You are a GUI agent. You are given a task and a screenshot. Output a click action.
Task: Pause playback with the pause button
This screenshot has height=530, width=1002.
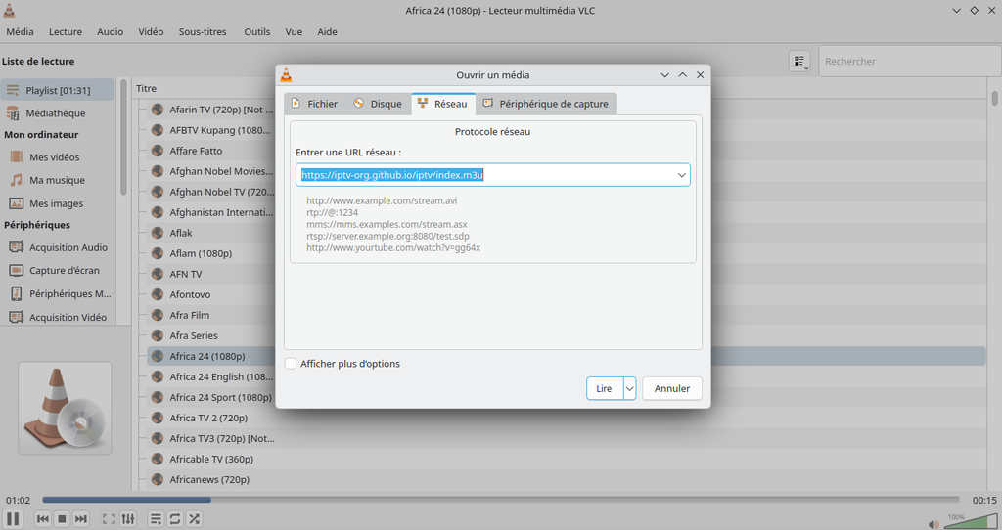pyautogui.click(x=13, y=518)
